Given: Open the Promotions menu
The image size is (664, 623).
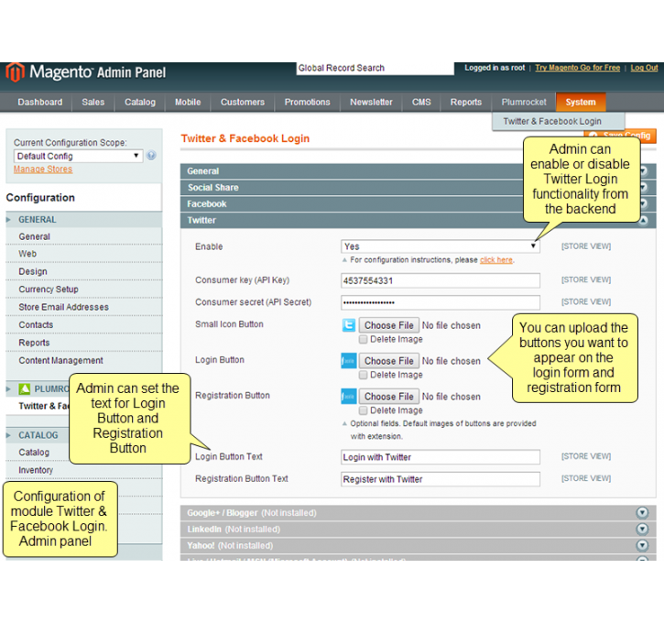Looking at the screenshot, I should click(x=307, y=102).
